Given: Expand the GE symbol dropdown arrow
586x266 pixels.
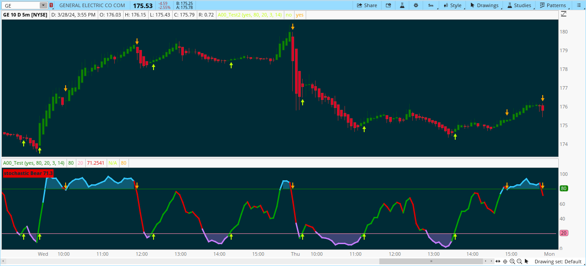Looking at the screenshot, I should click(43, 5).
